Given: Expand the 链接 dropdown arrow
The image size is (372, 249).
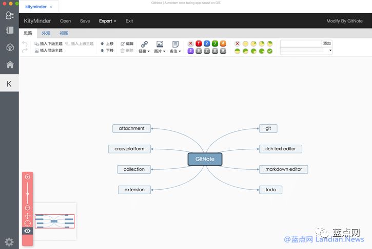Looking at the screenshot, I should click(148, 51).
